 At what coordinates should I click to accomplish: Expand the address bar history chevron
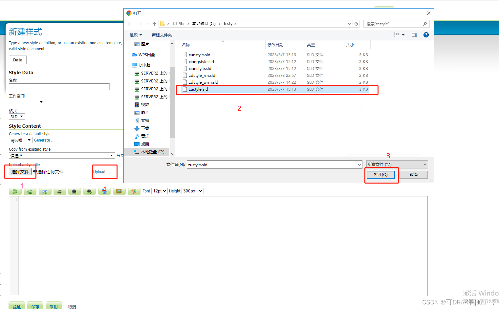click(x=350, y=24)
